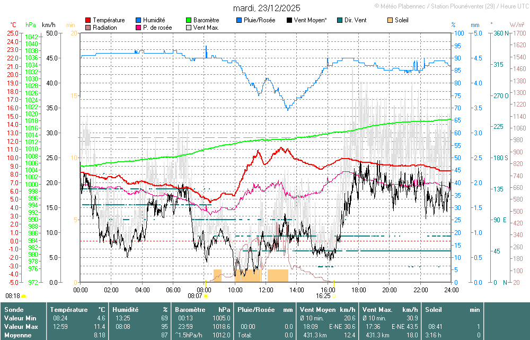
Task: Click the black Vent Moyen legend square
Action: coord(289,20)
